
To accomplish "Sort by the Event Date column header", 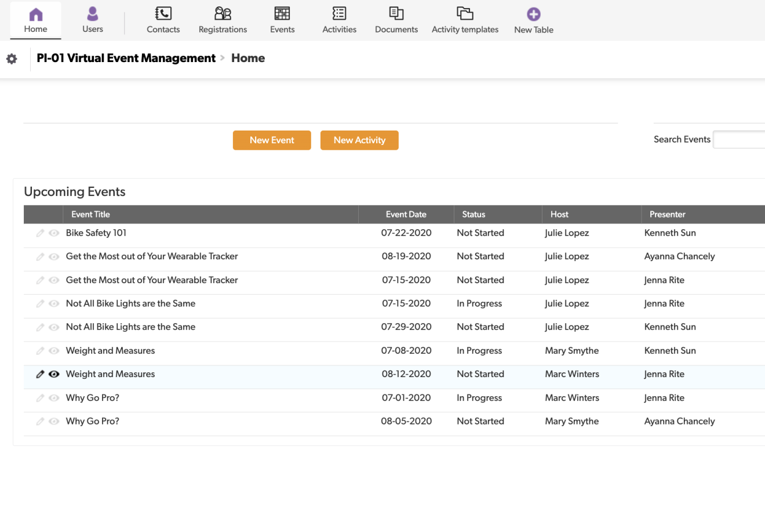I will [406, 215].
